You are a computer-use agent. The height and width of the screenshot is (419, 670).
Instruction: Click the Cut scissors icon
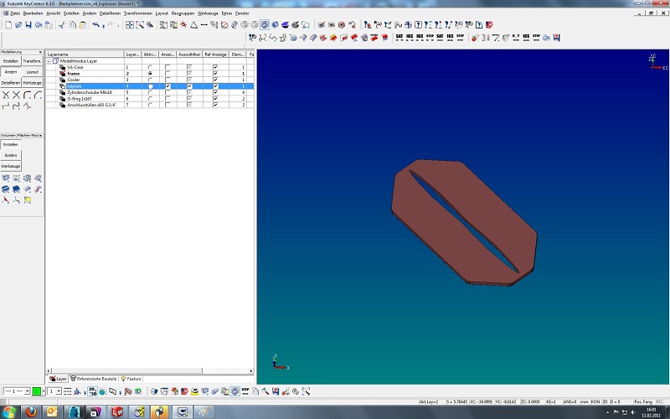pyautogui.click(x=62, y=25)
